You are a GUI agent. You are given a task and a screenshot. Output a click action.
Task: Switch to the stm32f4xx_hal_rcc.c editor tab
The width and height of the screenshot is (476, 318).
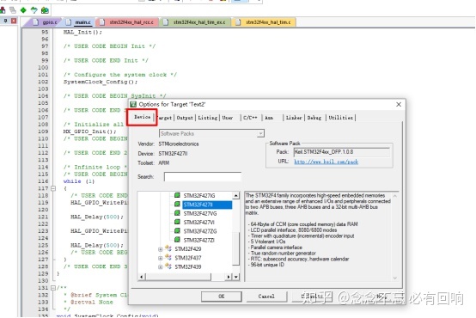(x=127, y=22)
